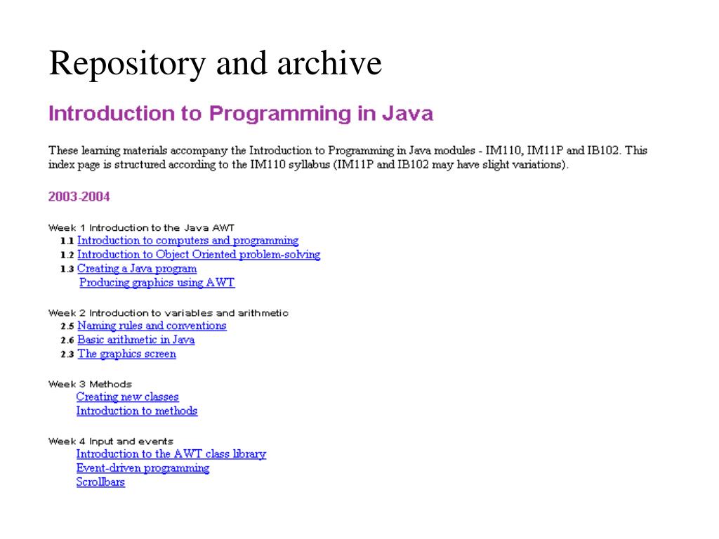Click the 'Week 4 Input and events' heading
This screenshot has height=539, width=719.
[x=110, y=441]
